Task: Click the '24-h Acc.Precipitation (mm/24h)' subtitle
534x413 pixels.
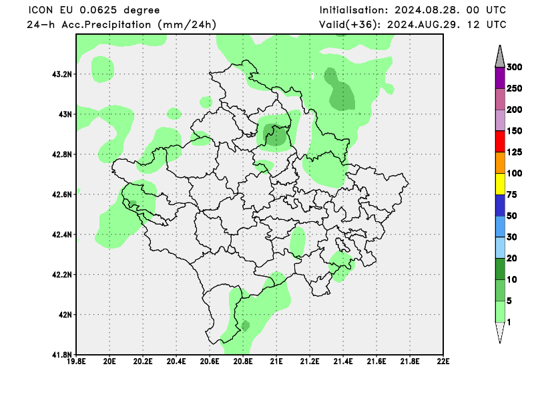Action: (121, 25)
